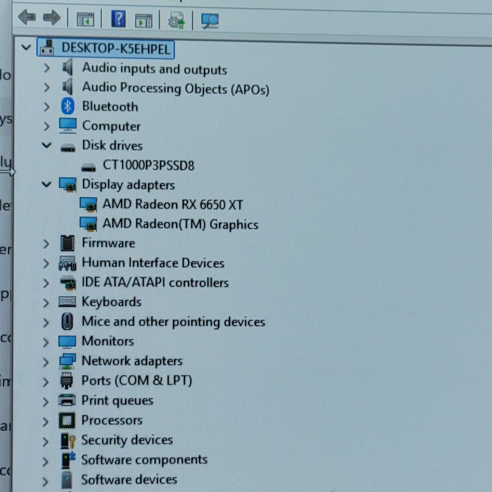The image size is (492, 492).
Task: Expand the Keyboards category
Action: pyautogui.click(x=46, y=303)
